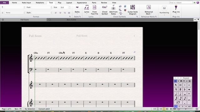Image resolution: width=200 pixels, height=112 pixels.
Task: Open the File tab
Action: pyautogui.click(x=4, y=2)
